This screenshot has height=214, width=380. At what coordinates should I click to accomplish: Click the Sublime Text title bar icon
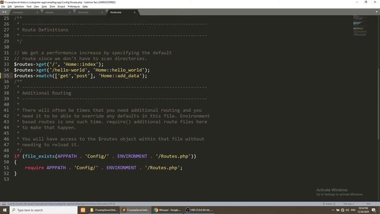point(2,2)
